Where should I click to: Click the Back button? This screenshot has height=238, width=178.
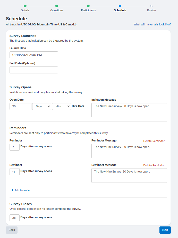tap(12, 230)
